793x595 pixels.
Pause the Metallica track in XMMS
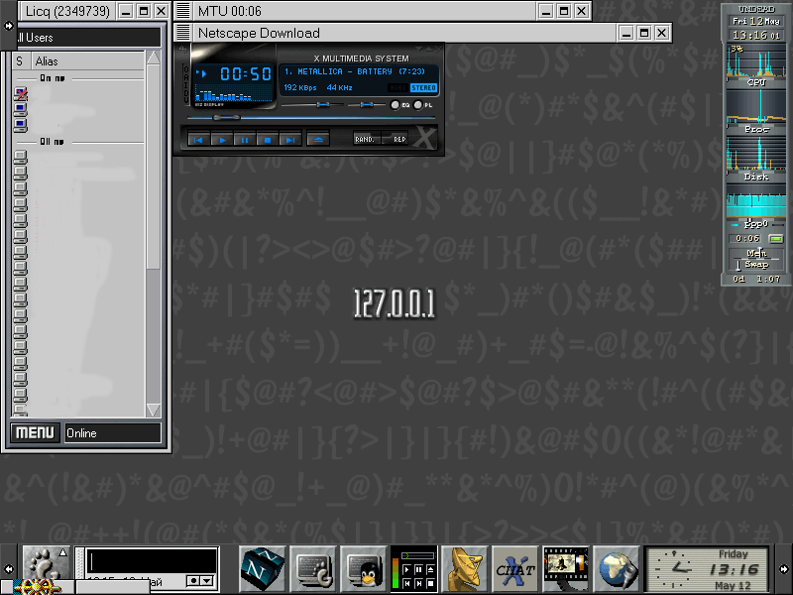(x=244, y=140)
